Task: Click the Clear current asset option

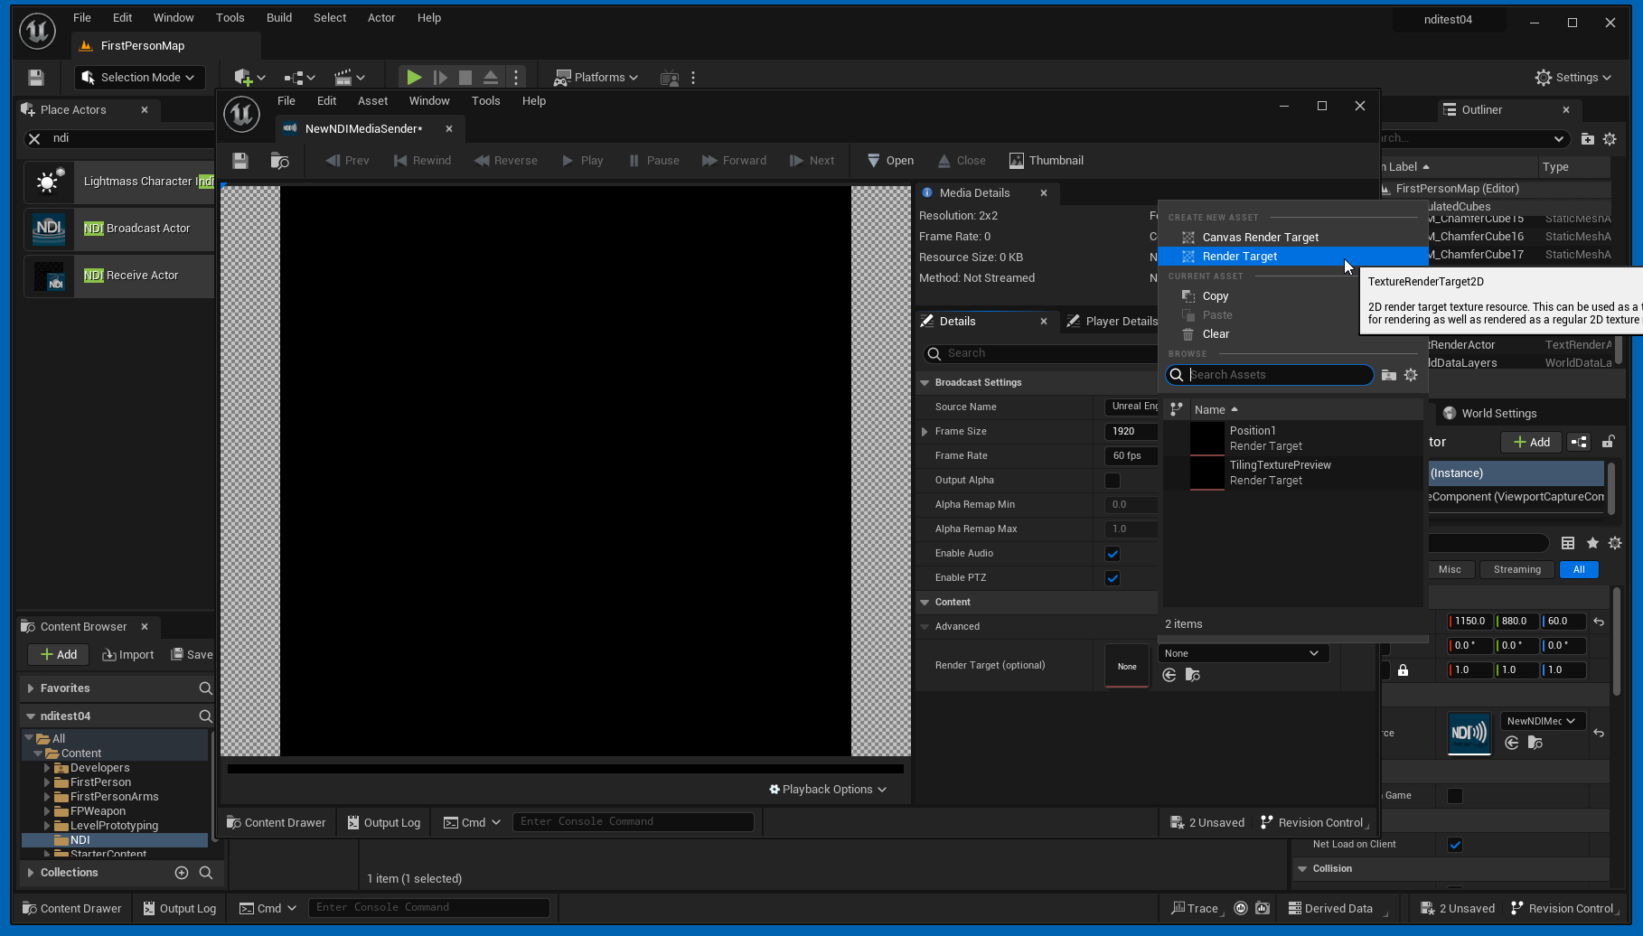Action: coord(1216,334)
